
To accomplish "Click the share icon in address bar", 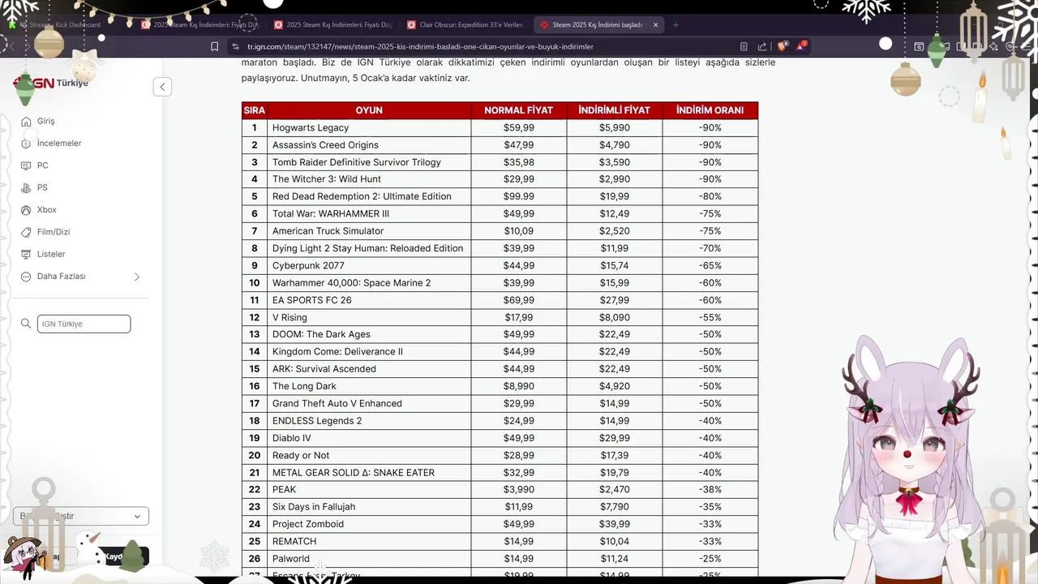I will pos(762,47).
